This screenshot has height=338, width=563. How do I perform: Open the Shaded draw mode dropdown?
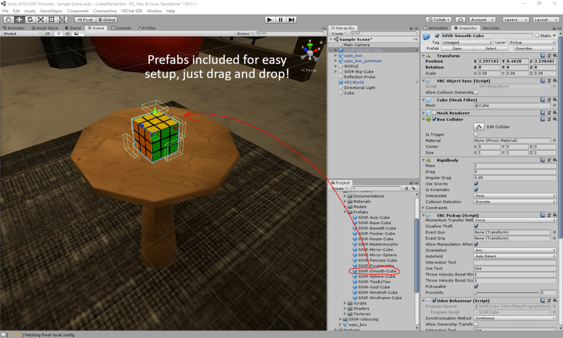(22, 34)
